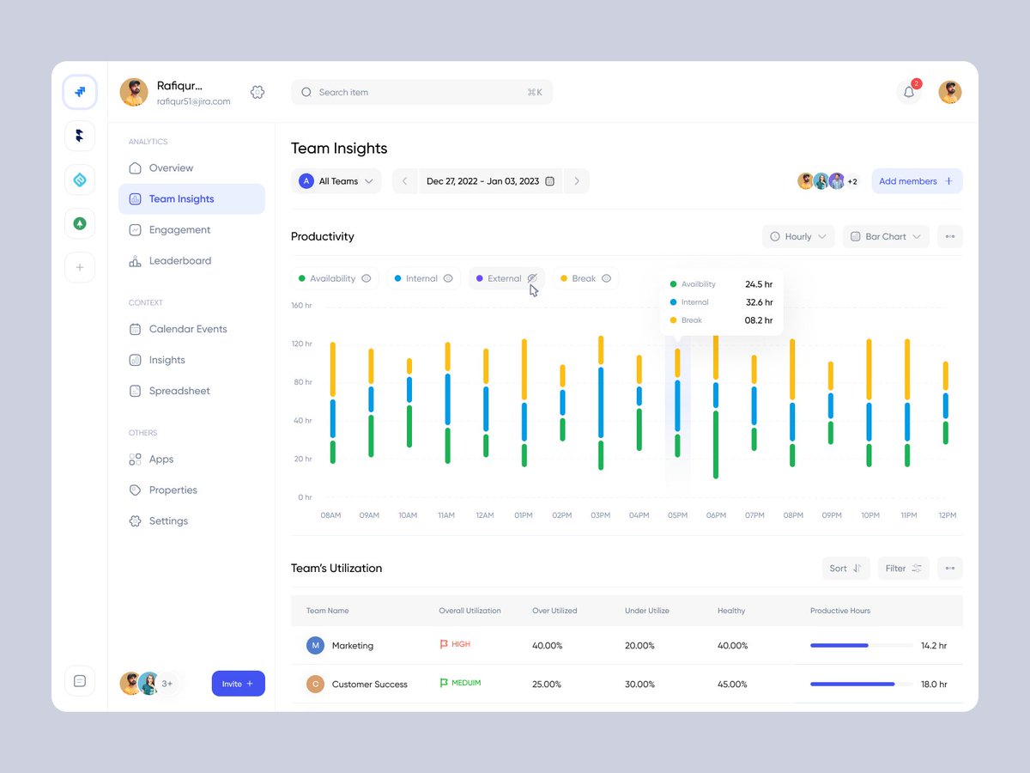The width and height of the screenshot is (1030, 773).
Task: Open Productivity more options menu
Action: tap(950, 236)
